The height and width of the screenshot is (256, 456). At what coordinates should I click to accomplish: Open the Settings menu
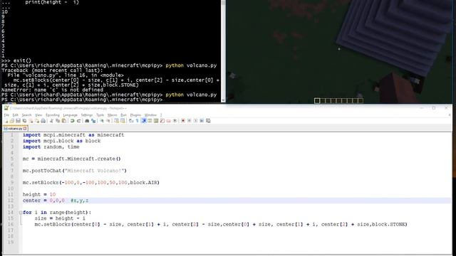pyautogui.click(x=87, y=115)
